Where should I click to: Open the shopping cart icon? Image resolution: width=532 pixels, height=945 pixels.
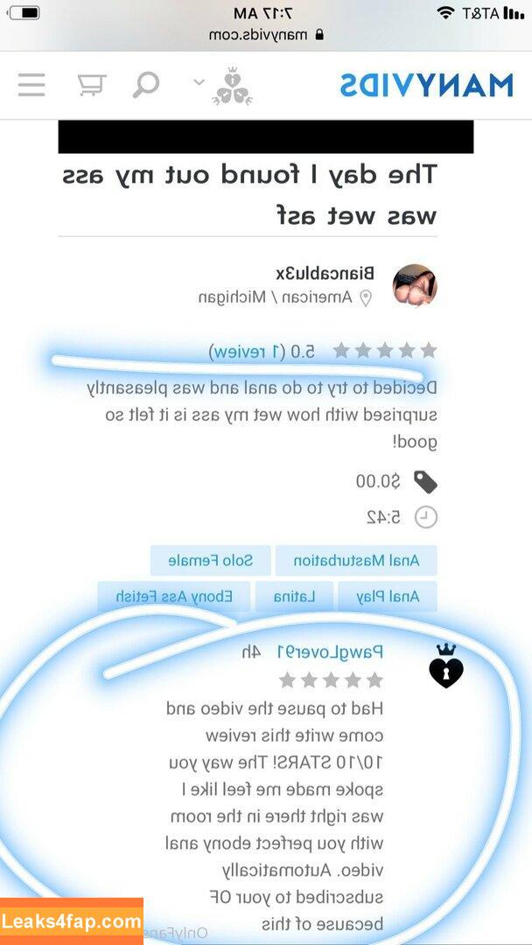pyautogui.click(x=92, y=85)
